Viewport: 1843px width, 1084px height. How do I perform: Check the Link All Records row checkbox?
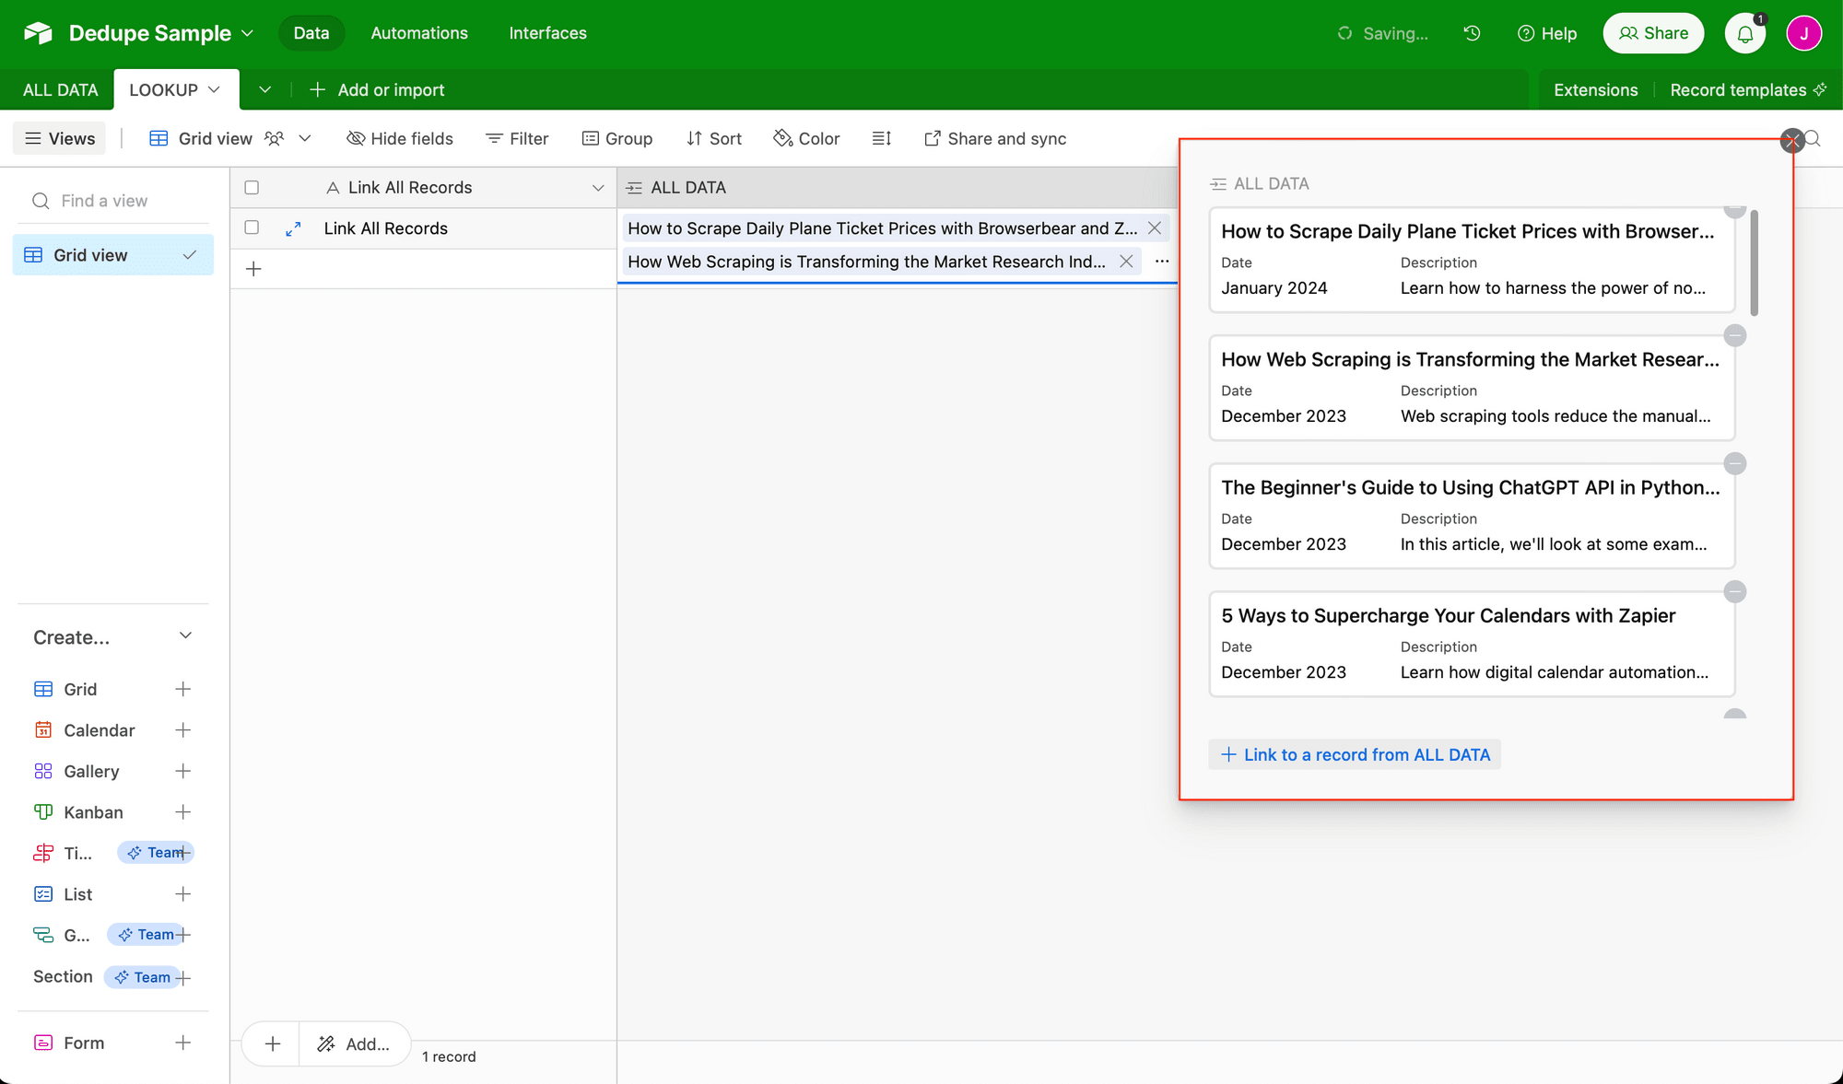(252, 227)
